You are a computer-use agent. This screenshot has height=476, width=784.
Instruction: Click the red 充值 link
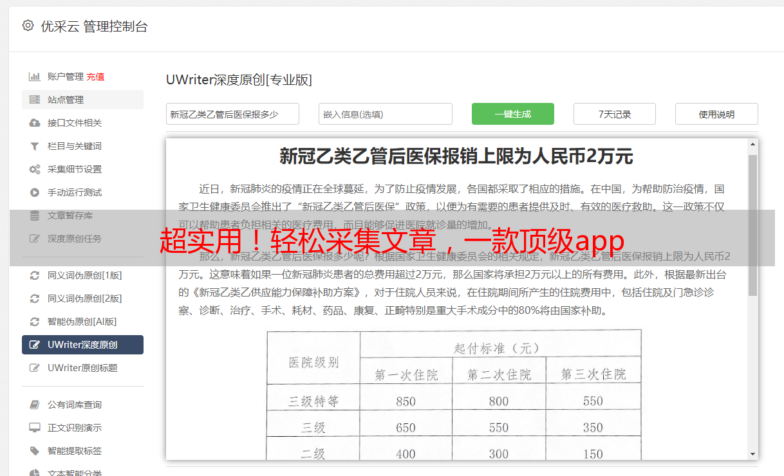coord(95,77)
